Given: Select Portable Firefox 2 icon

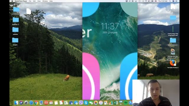Looking at the screenshot, I should click(x=173, y=63).
